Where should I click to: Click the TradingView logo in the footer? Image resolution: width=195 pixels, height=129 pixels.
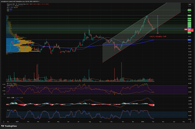coord(8,126)
